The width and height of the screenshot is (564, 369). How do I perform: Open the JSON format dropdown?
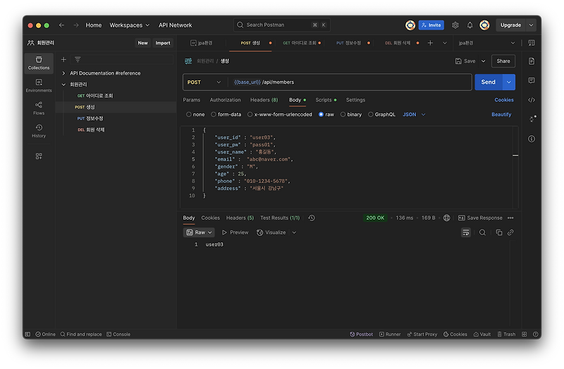(x=412, y=114)
